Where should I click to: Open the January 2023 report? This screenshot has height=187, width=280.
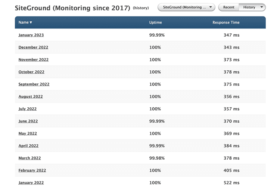[x=31, y=35]
